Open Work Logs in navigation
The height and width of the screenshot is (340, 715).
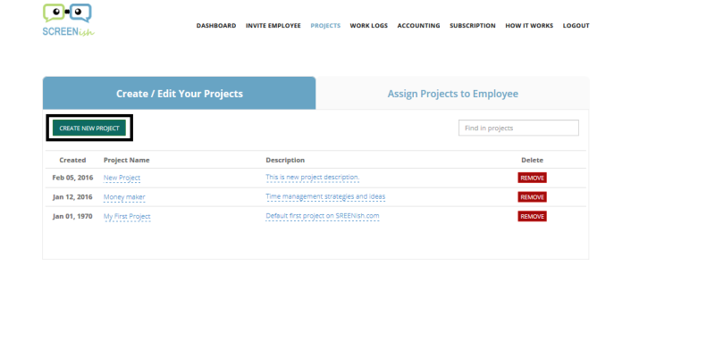(368, 26)
